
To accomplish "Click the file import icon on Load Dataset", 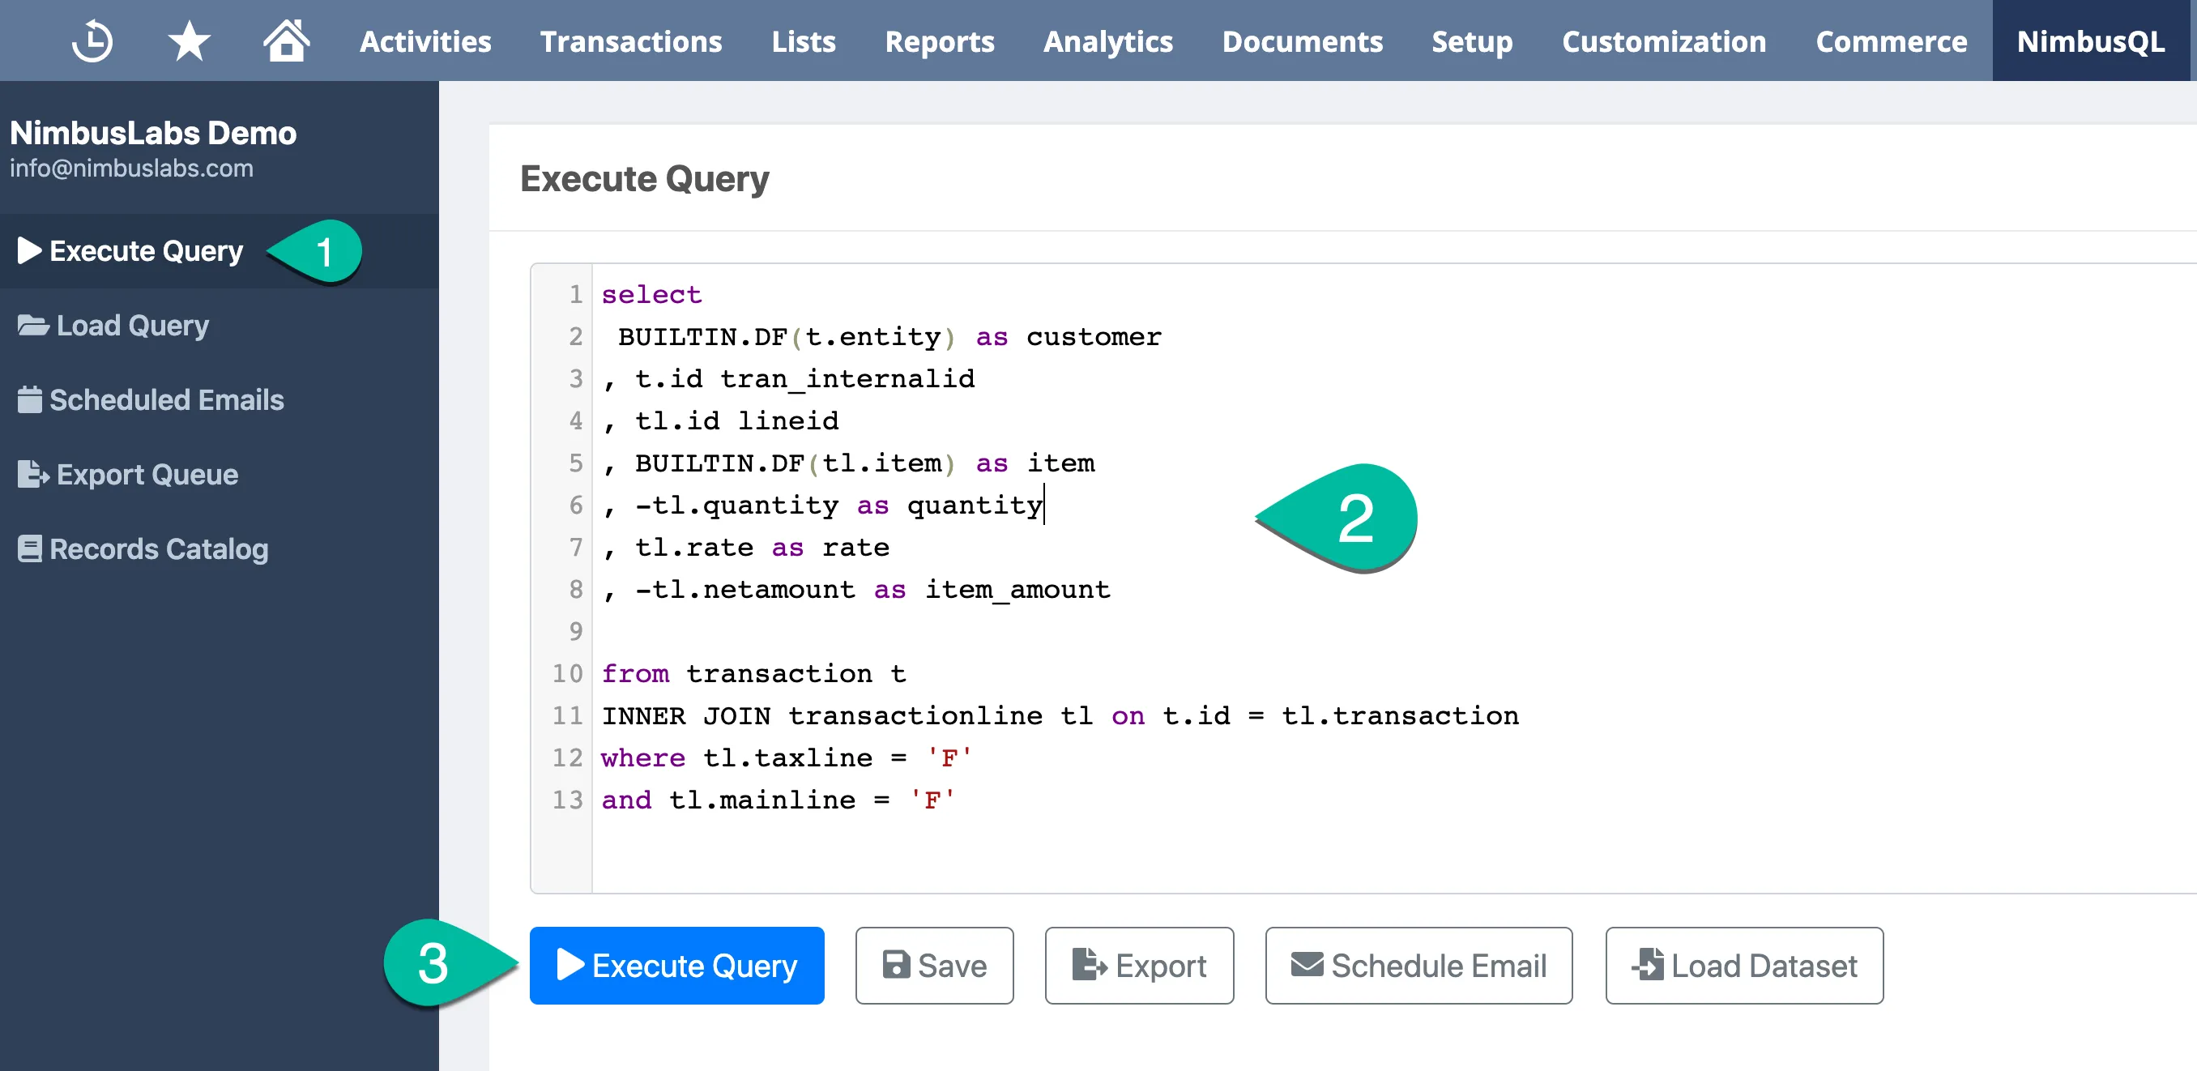I will (x=1648, y=964).
